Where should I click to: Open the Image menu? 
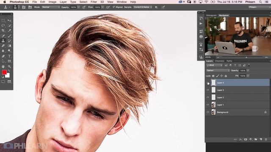(53, 2)
